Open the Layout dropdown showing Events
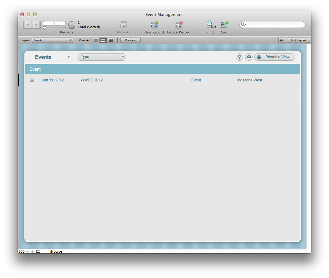 coord(52,40)
